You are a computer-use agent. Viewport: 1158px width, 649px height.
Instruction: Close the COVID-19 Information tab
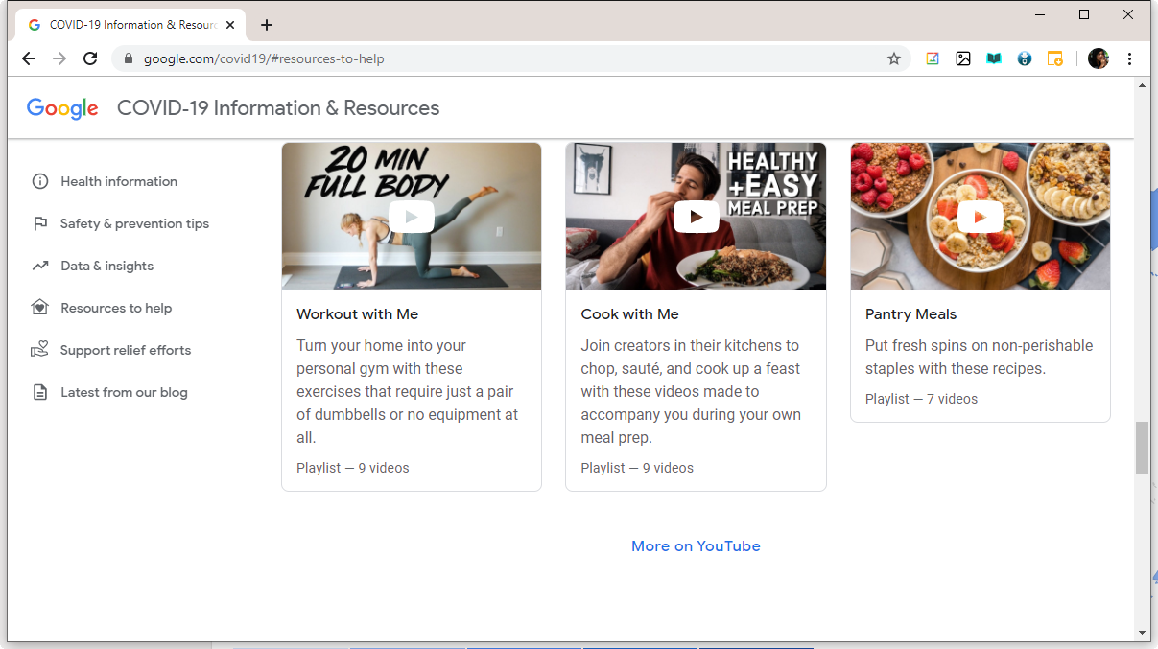[230, 25]
